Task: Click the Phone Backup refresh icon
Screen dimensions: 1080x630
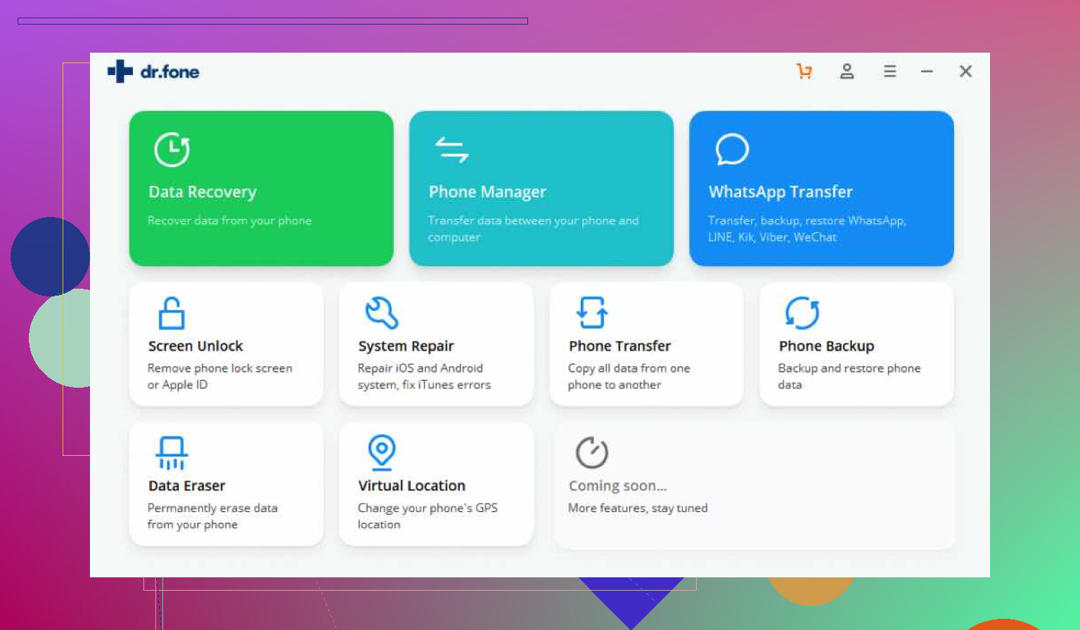Action: point(802,313)
